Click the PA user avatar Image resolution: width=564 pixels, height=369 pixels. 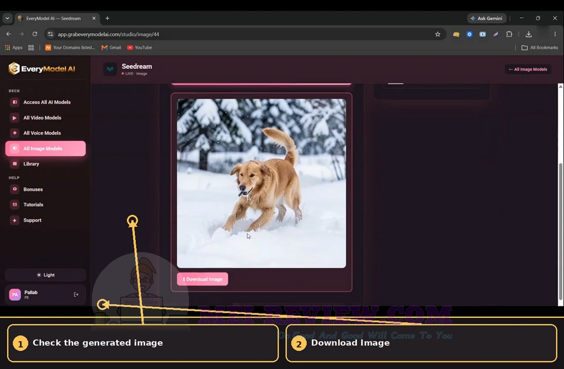pos(15,295)
